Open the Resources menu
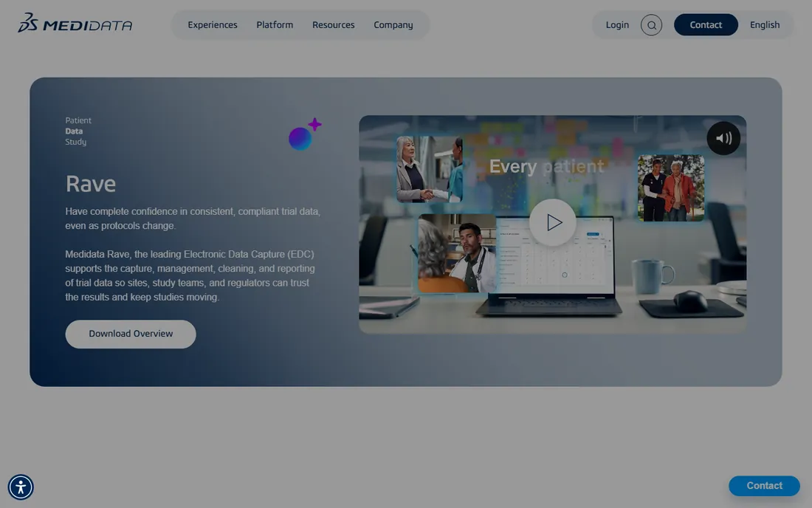 click(x=334, y=25)
